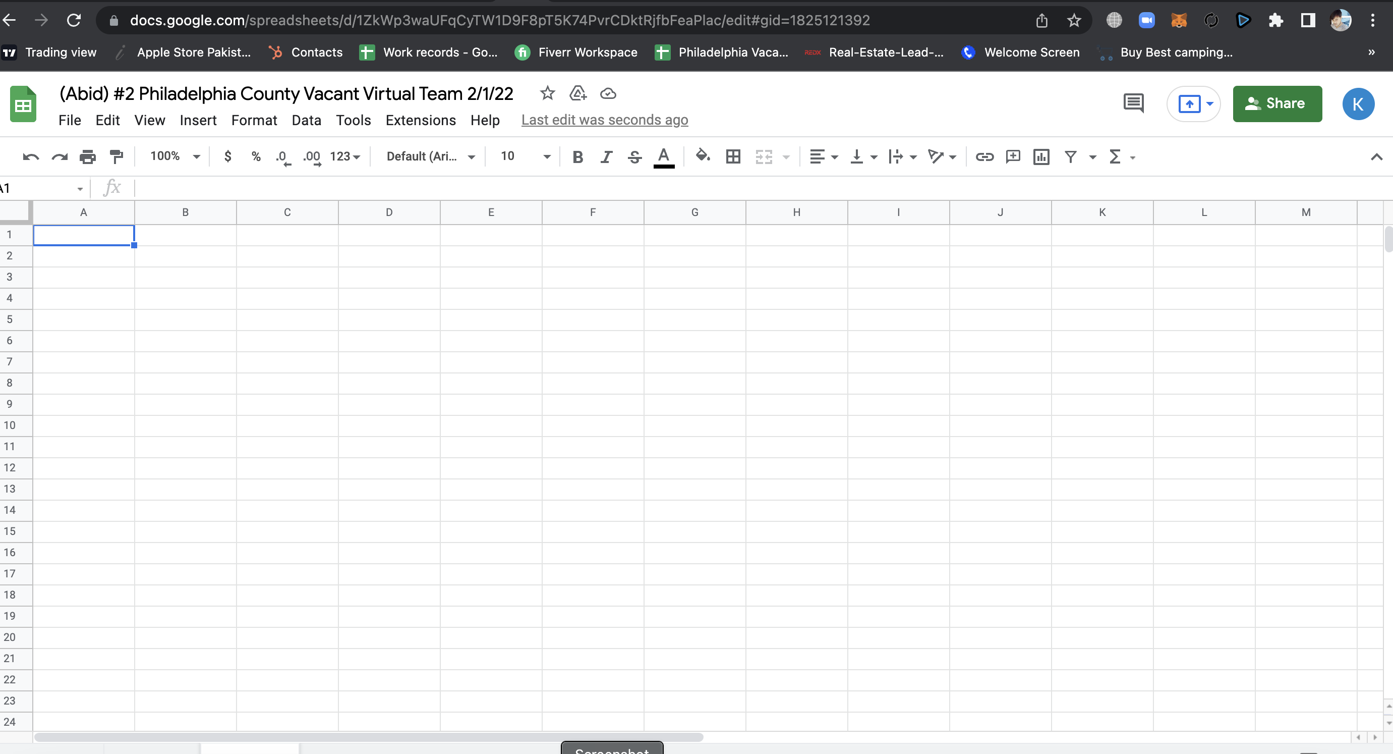This screenshot has width=1393, height=754.
Task: Expand the Default (Arial) font dropdown
Action: coord(430,157)
